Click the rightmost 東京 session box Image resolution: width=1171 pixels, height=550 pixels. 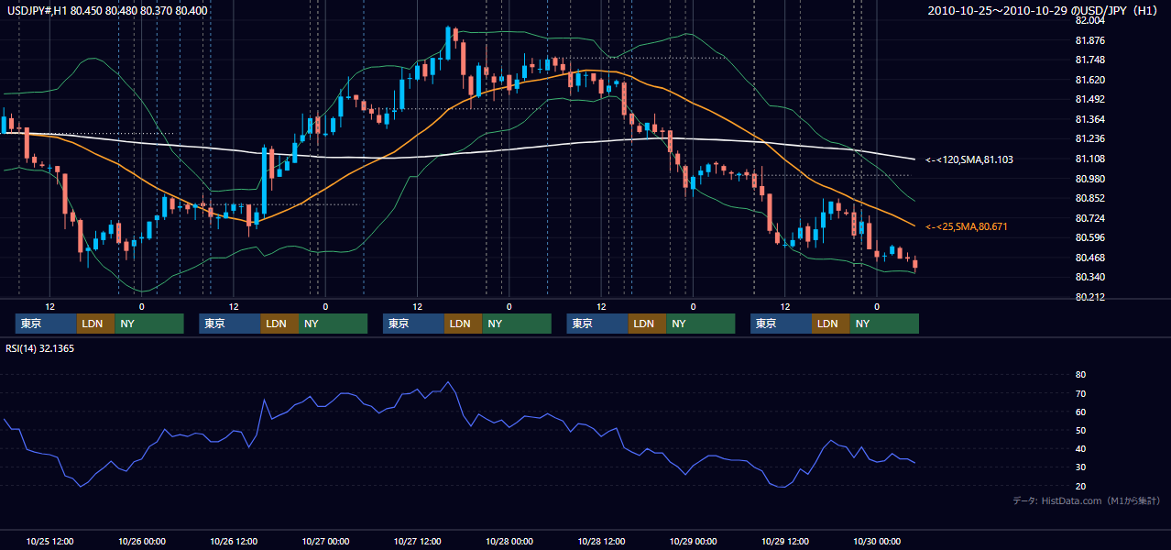781,324
